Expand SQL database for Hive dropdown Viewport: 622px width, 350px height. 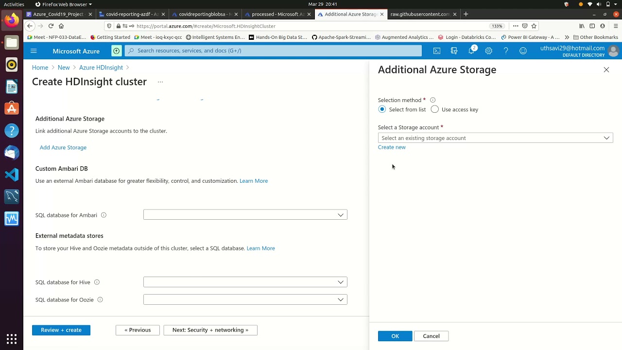[245, 282]
